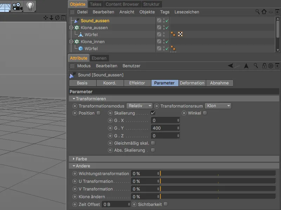Open the Content Browser tab
281x210 pixels.
click(x=122, y=4)
